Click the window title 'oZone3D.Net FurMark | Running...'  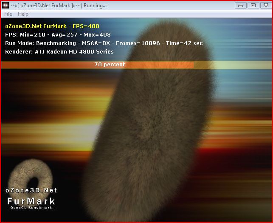click(59, 6)
